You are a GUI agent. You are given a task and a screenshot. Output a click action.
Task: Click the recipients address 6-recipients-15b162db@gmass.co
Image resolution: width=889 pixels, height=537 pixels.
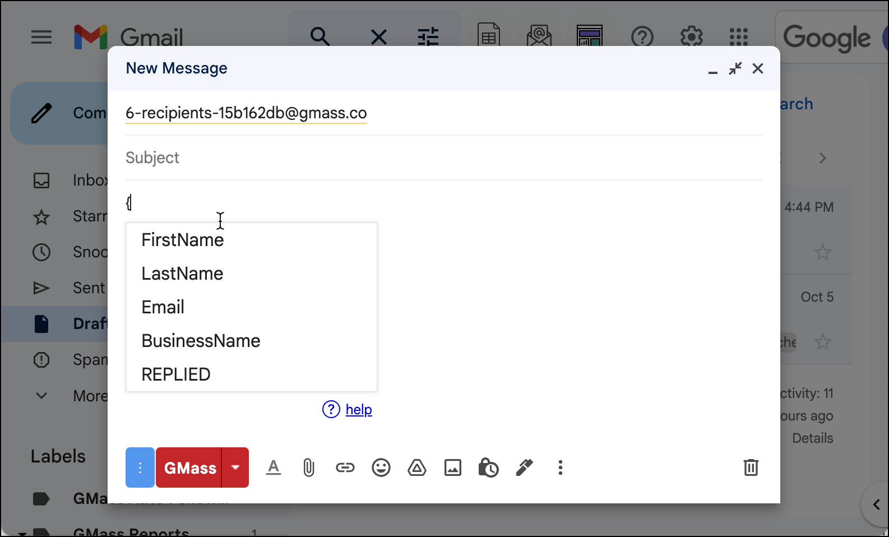(x=246, y=113)
